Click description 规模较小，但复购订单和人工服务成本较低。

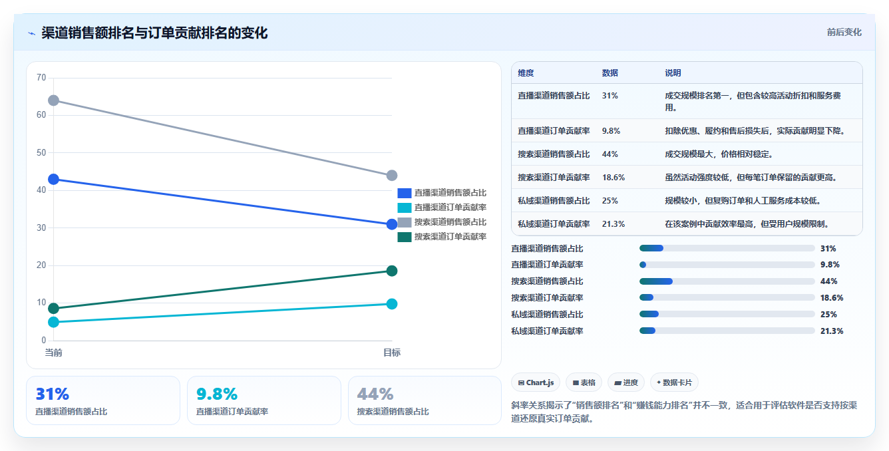tap(743, 201)
